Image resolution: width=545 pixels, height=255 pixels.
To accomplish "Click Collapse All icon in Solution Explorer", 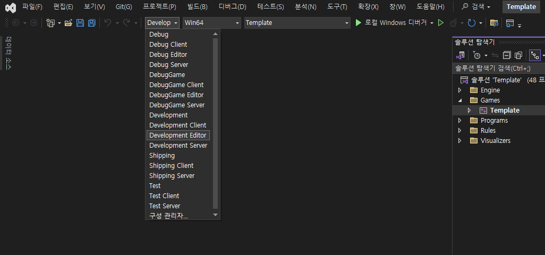I will tap(507, 55).
